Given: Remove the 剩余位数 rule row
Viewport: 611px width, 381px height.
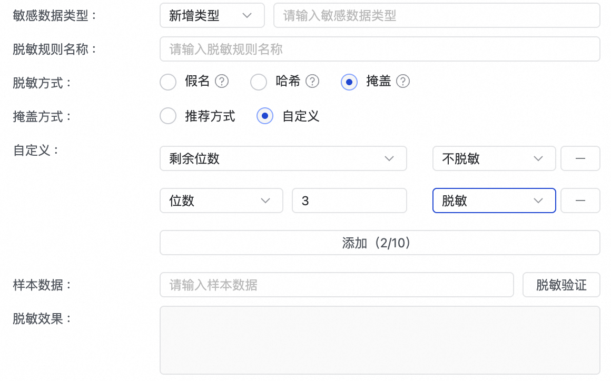Looking at the screenshot, I should (580, 159).
